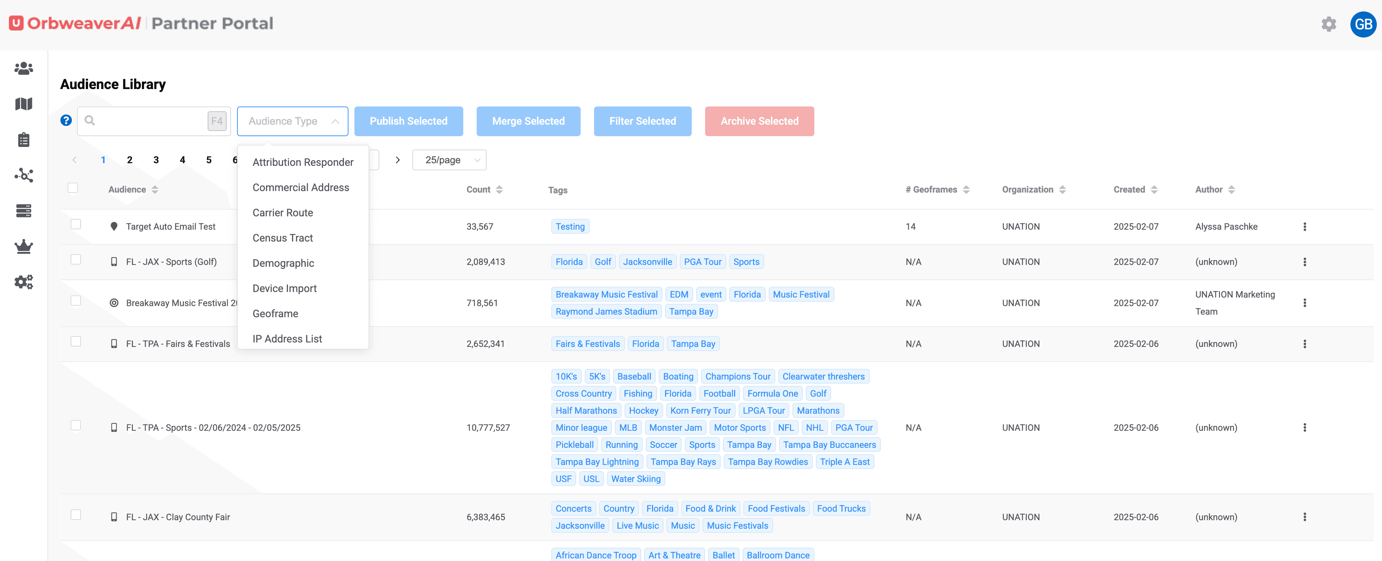Image resolution: width=1382 pixels, height=561 pixels.
Task: Choose Geoframe option in the dropdown list
Action: point(275,314)
